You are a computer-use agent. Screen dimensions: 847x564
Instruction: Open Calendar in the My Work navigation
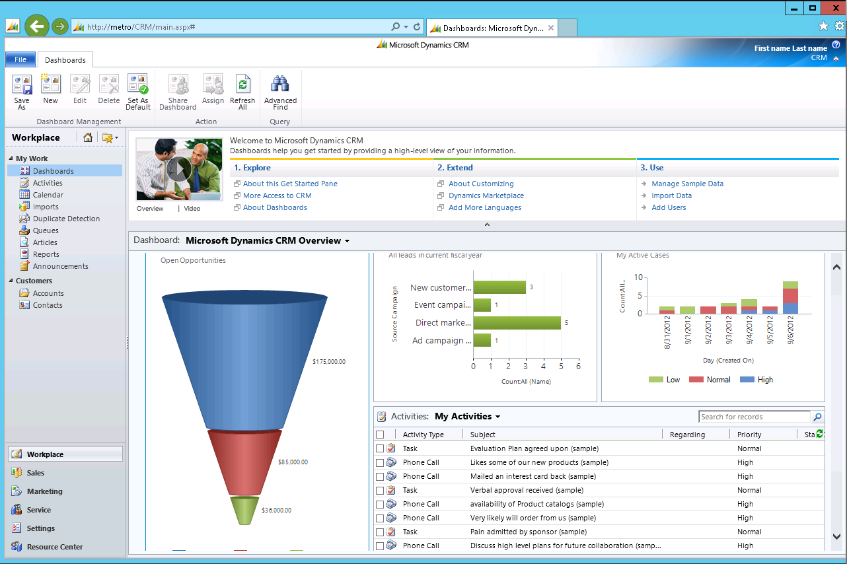pyautogui.click(x=48, y=195)
